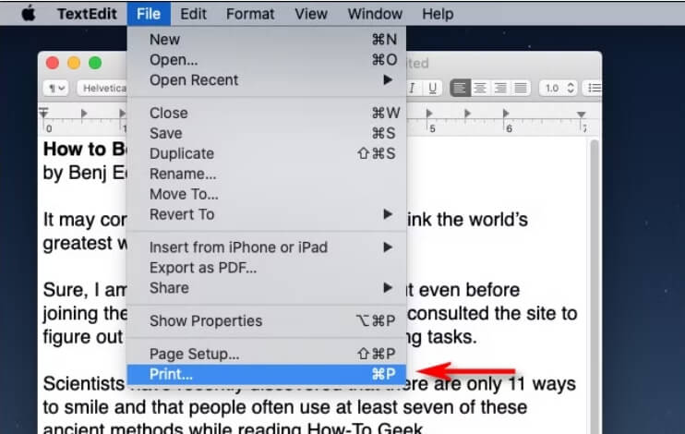Justify the text
Image resolution: width=685 pixels, height=434 pixels.
click(521, 89)
